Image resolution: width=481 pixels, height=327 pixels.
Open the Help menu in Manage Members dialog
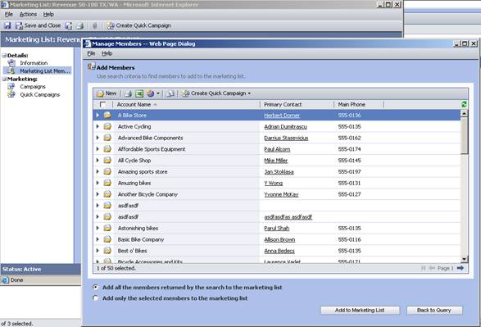(x=107, y=53)
